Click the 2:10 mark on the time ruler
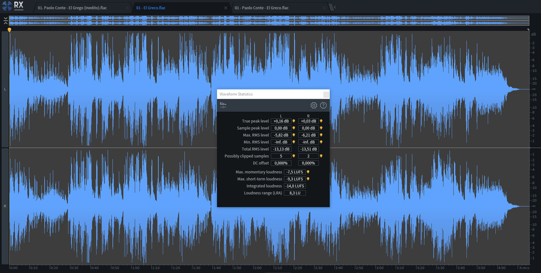Image resolution: width=541 pixels, height=273 pixels. (278, 268)
